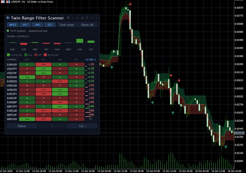Viewport: 246px width, 173px height.
Task: Click AUDUSD H4 strong buy cell
Action: point(60,90)
